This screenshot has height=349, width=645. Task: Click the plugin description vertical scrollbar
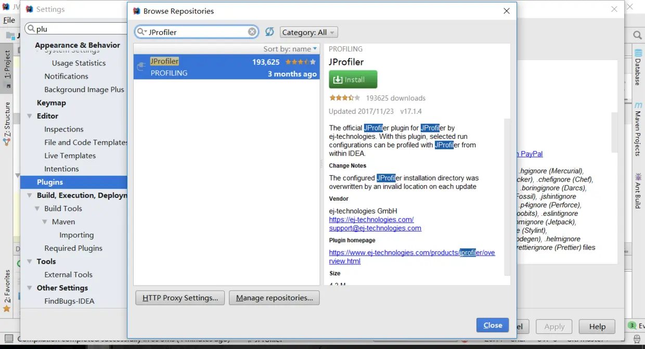click(x=507, y=198)
